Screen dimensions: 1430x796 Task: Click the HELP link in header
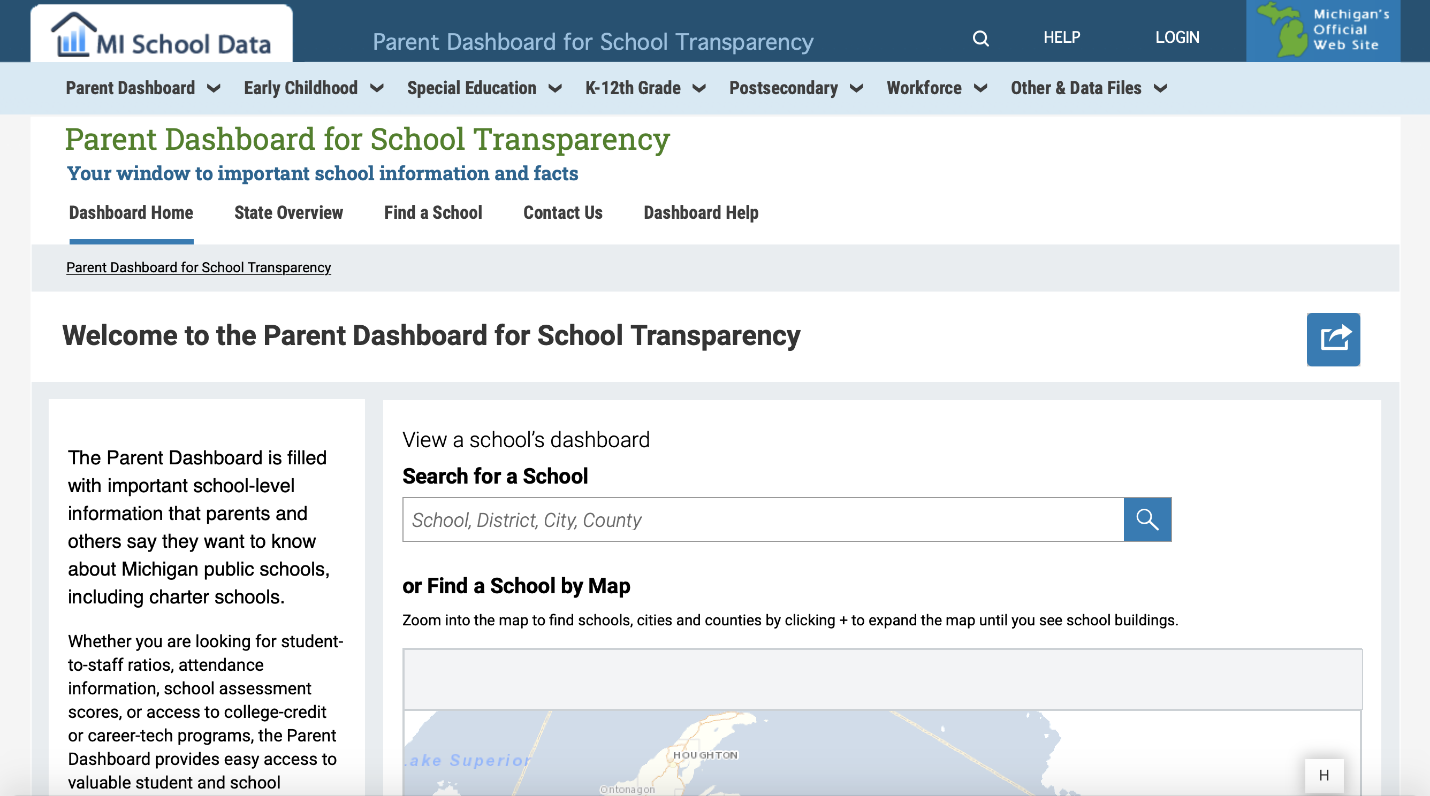[1061, 37]
